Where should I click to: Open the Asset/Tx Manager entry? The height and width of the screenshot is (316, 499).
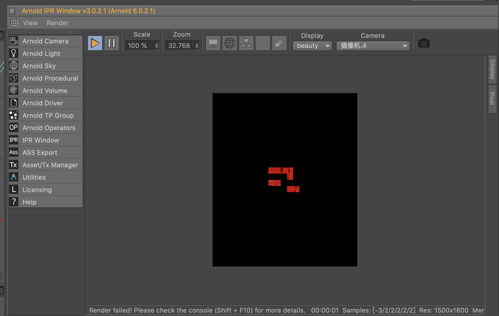tap(45, 165)
